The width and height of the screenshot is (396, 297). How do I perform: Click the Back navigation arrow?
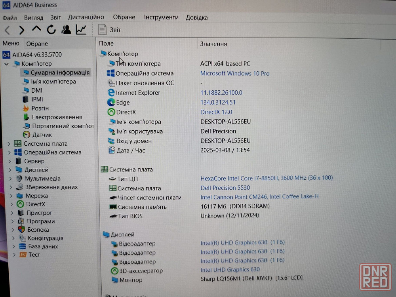(7, 30)
